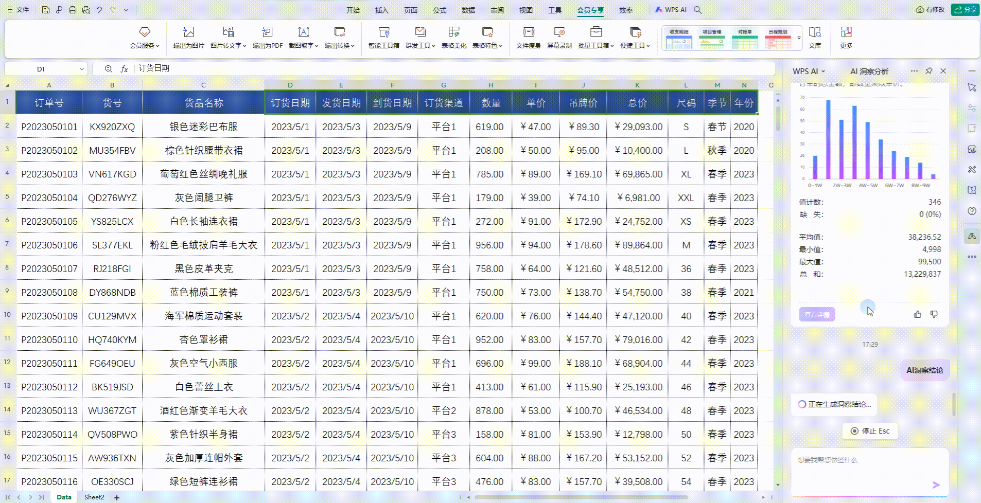This screenshot has height=503, width=981.
Task: Open the 文件 menu
Action: 19,10
